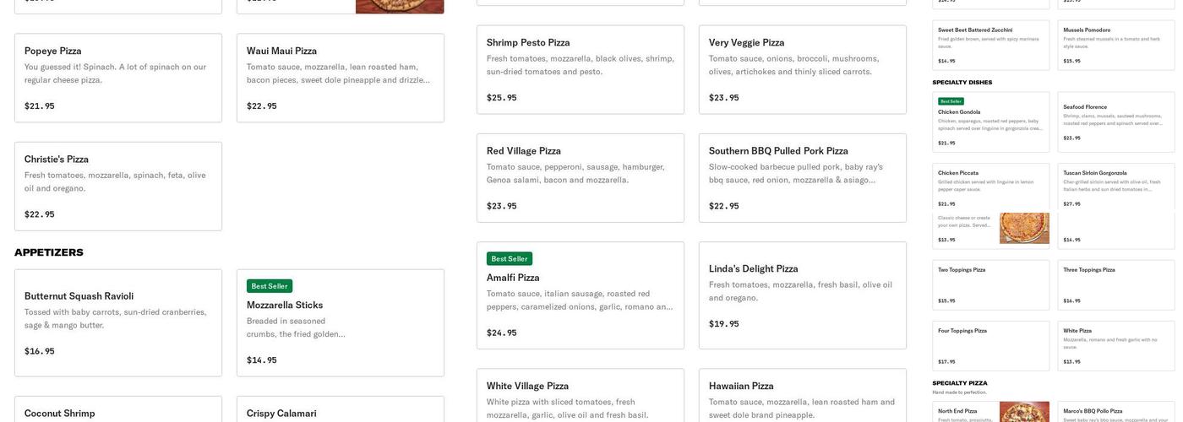Select Seafood Florence in the preview panel
This screenshot has height=422, width=1183.
point(1115,122)
